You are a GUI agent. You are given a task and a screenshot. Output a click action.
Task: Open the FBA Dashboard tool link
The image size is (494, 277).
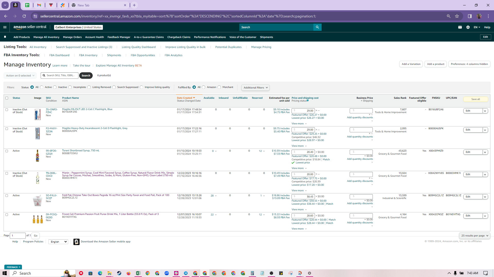[59, 55]
